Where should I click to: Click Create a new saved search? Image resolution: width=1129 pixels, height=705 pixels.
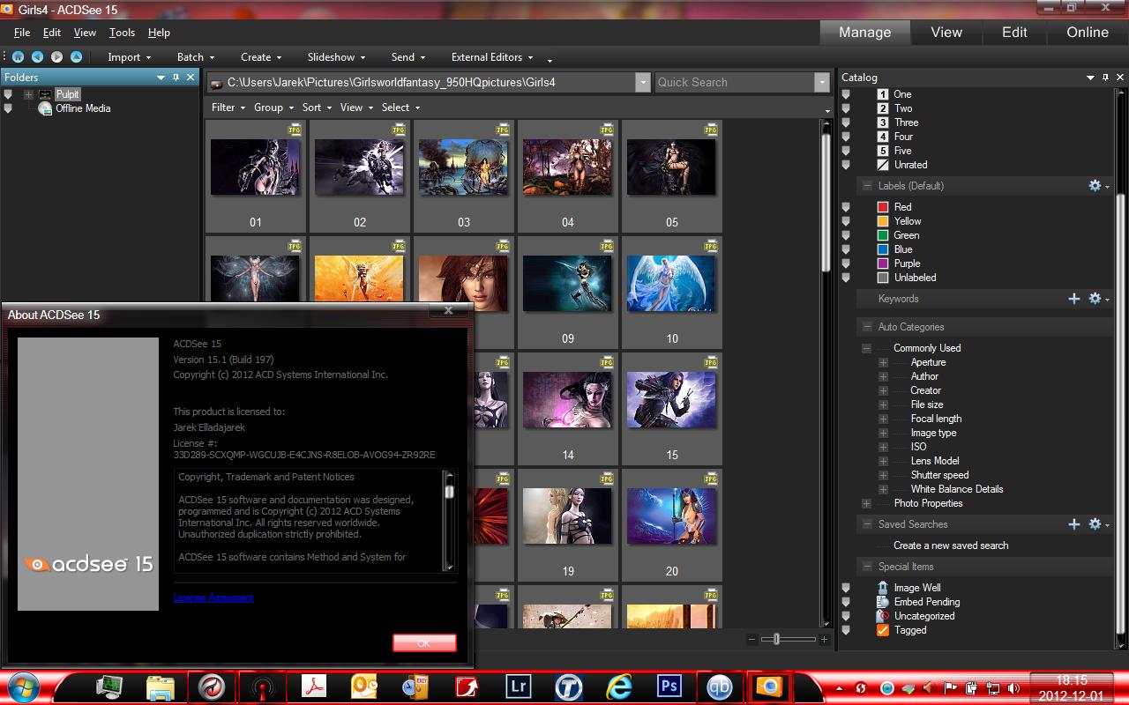(x=951, y=545)
